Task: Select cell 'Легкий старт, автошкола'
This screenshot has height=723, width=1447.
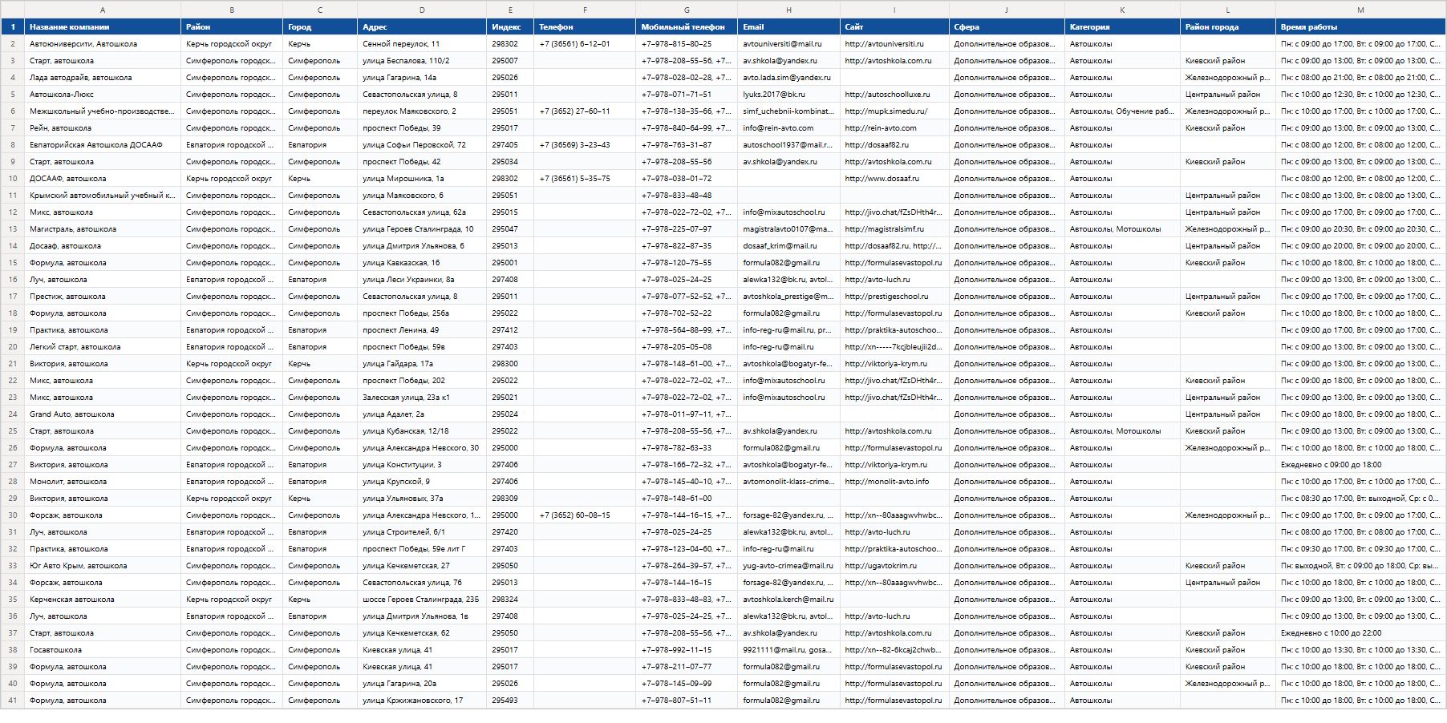Action: click(x=103, y=347)
